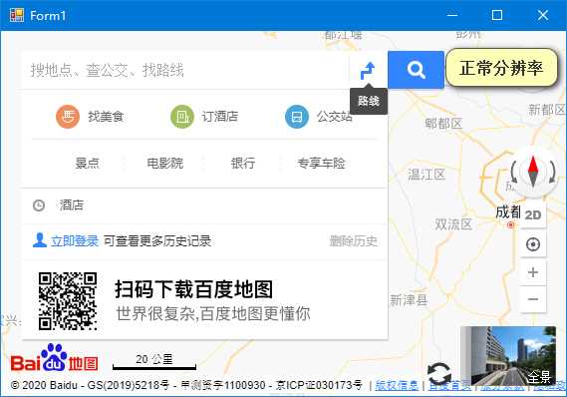
Task: Select the 电影院 category
Action: pos(165,164)
